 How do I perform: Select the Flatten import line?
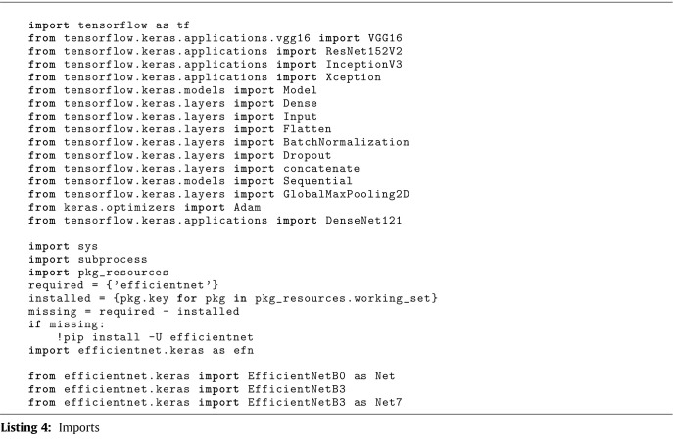point(179,129)
